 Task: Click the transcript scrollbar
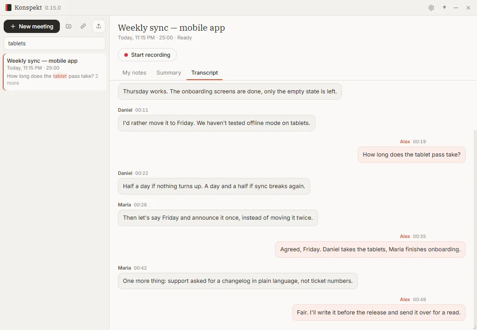[475, 228]
